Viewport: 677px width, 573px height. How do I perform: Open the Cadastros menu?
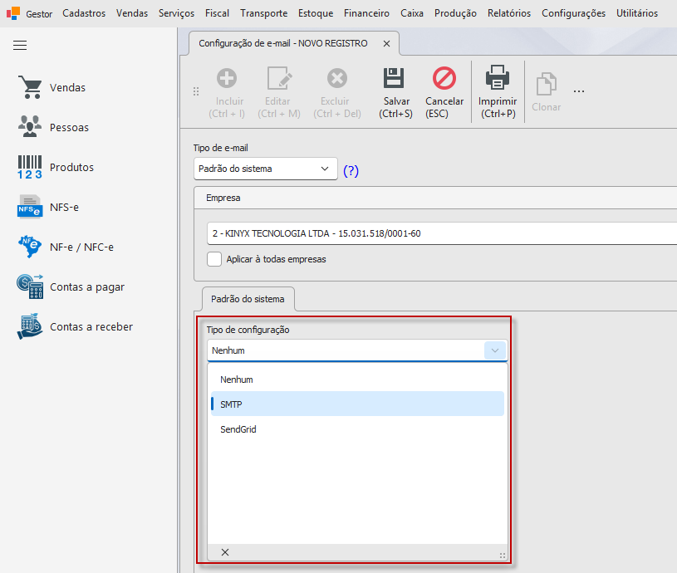[84, 13]
